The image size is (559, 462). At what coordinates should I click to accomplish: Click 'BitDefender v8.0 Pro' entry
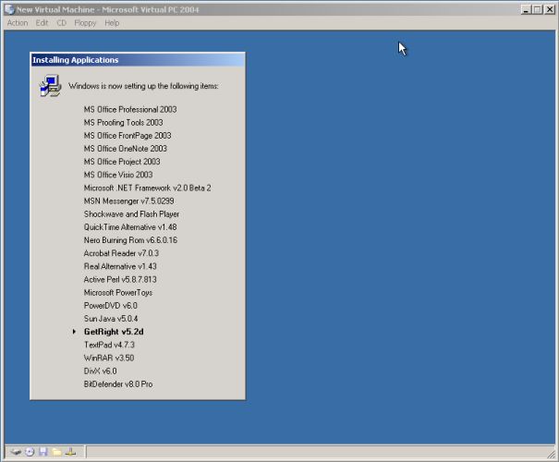tap(118, 384)
